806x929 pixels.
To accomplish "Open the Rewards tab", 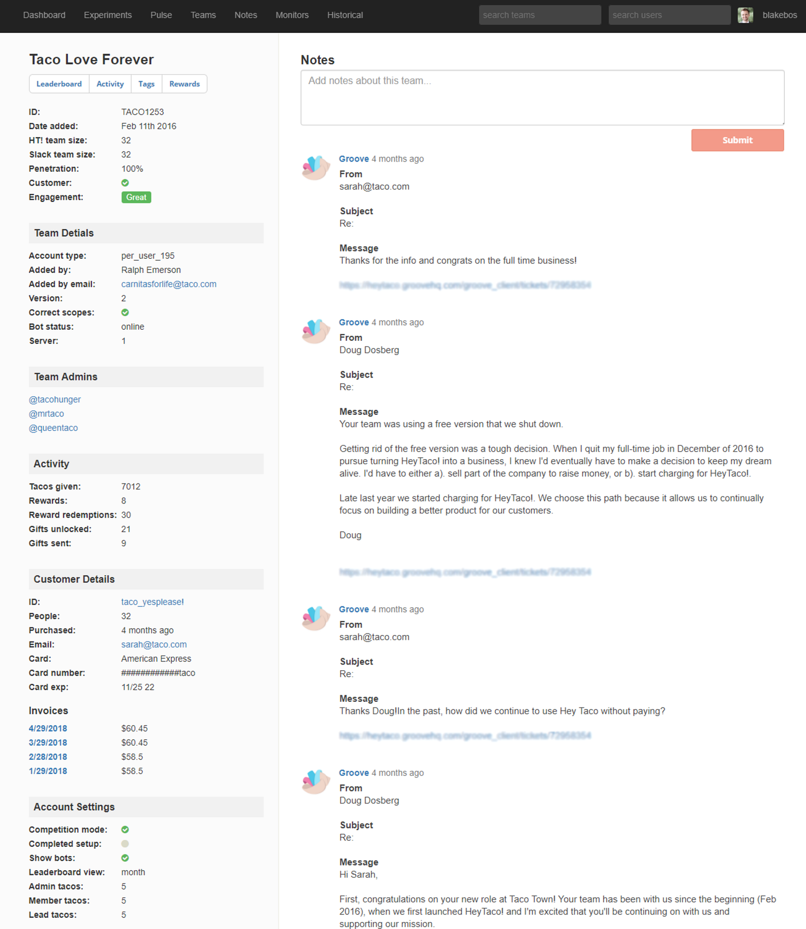I will click(x=184, y=84).
